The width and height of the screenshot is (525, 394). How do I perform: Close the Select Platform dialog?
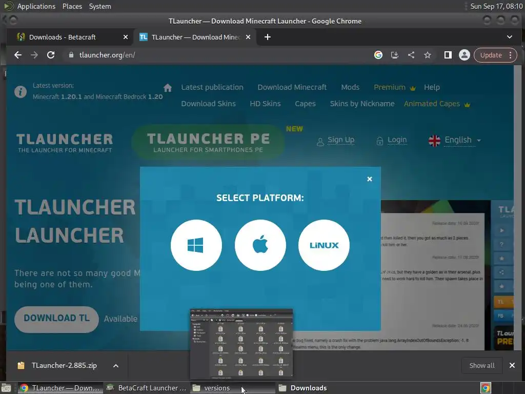tap(370, 179)
